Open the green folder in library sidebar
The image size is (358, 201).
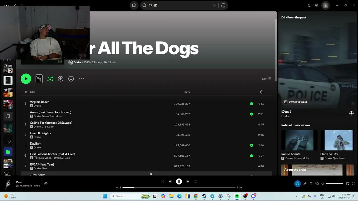(8, 152)
